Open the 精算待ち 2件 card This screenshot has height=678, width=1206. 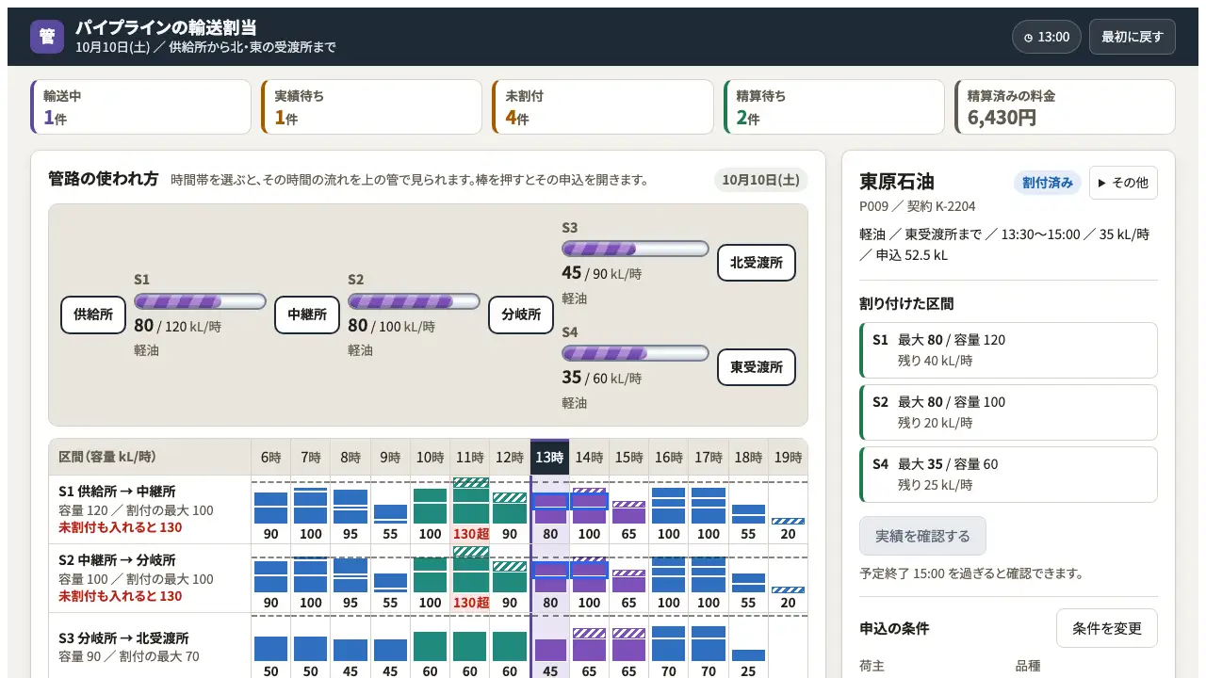click(834, 107)
